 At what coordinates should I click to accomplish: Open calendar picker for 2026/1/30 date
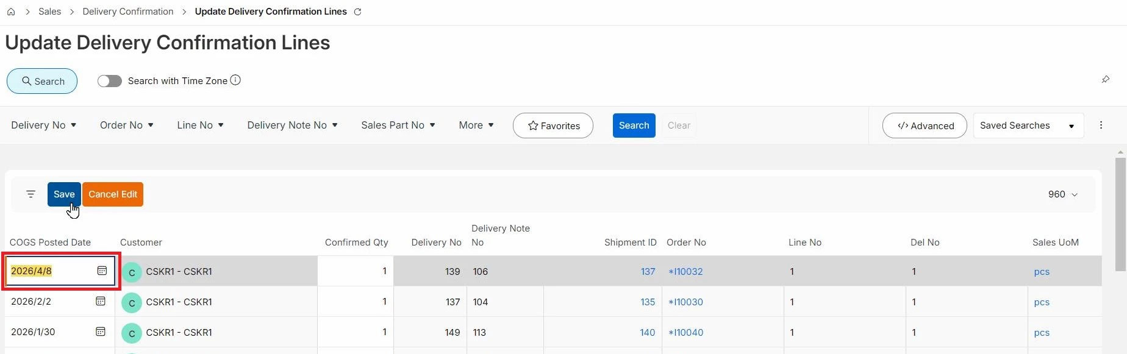101,331
